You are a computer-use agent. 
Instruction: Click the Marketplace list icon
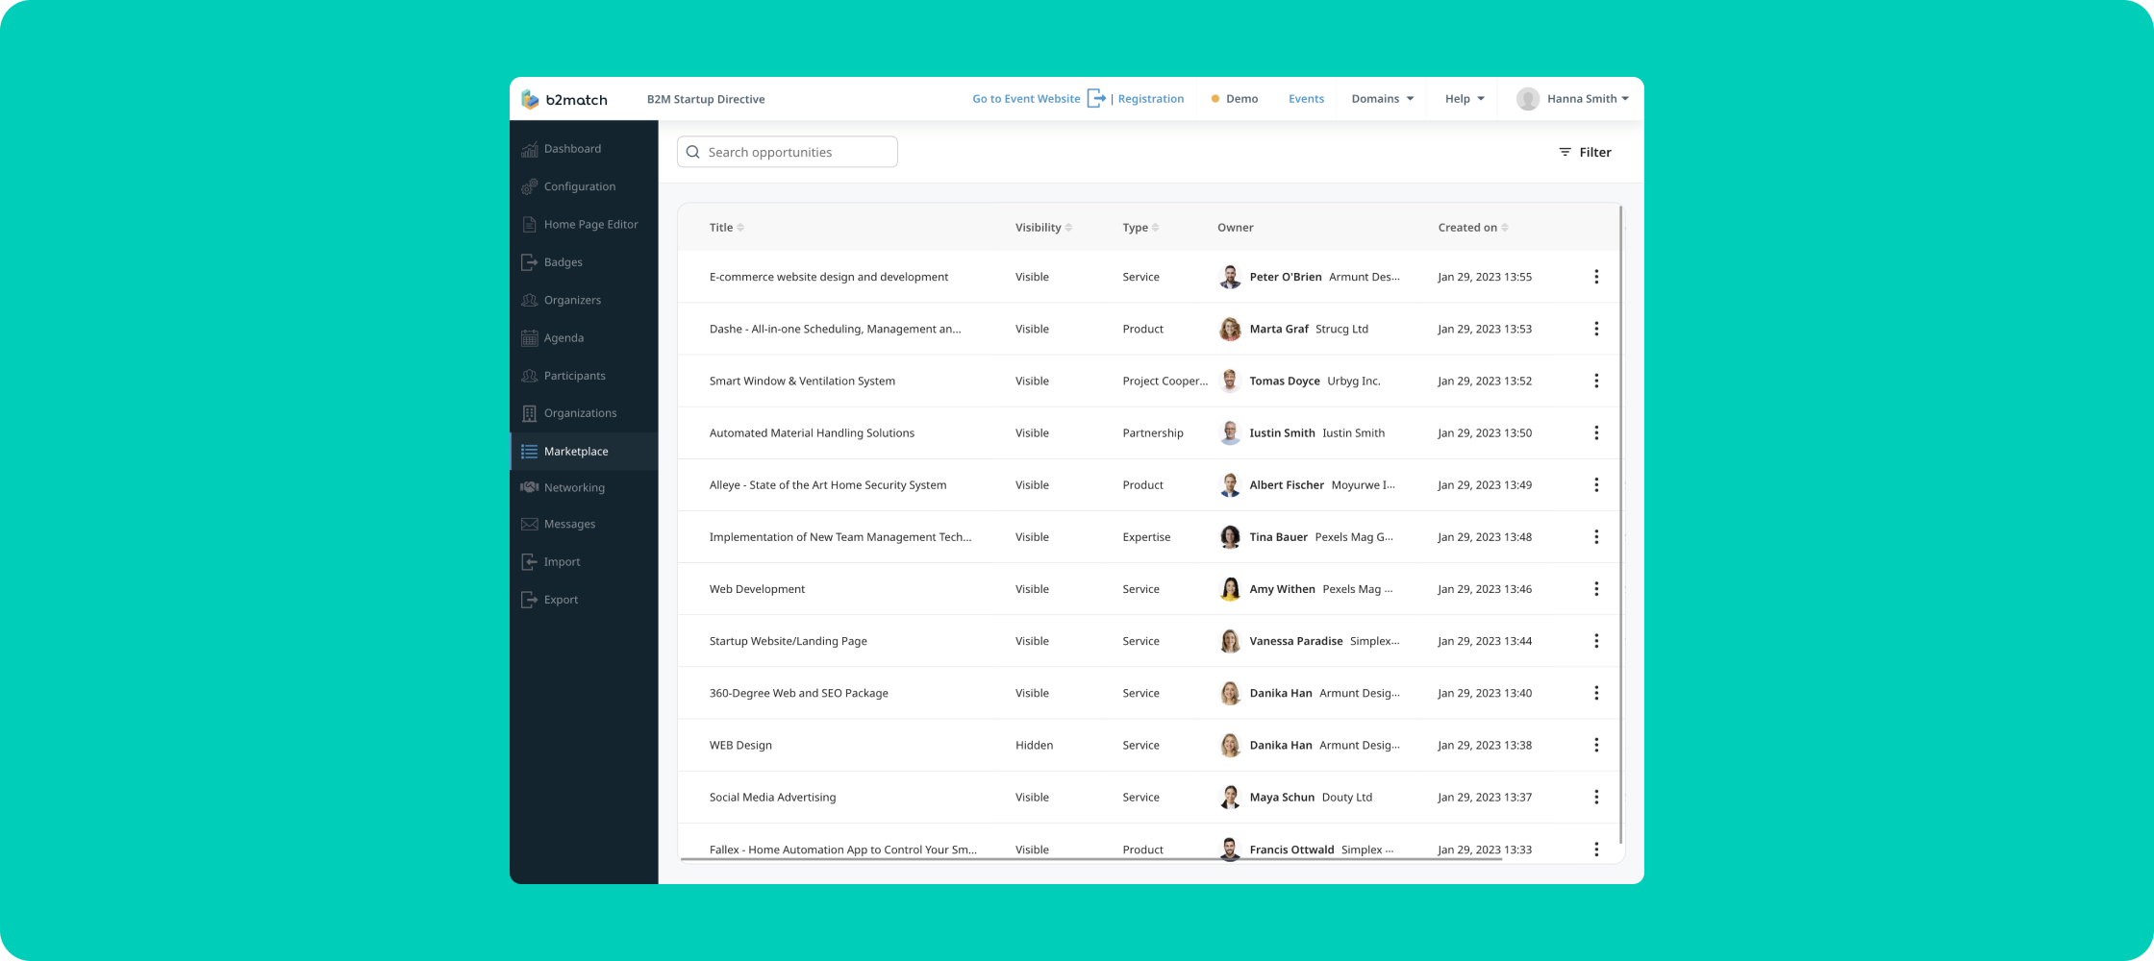pos(529,451)
